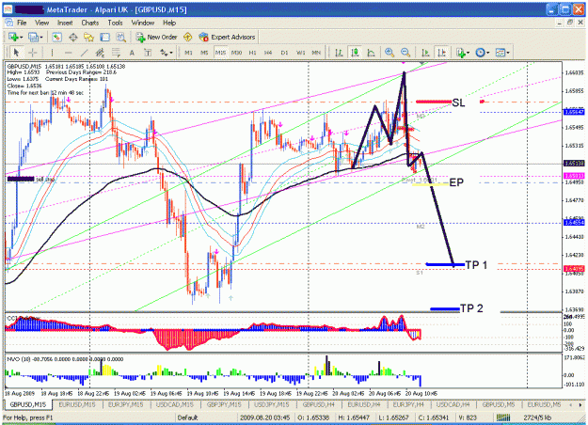Select the M5 timeframe button
This screenshot has width=588, height=425.
[x=204, y=53]
